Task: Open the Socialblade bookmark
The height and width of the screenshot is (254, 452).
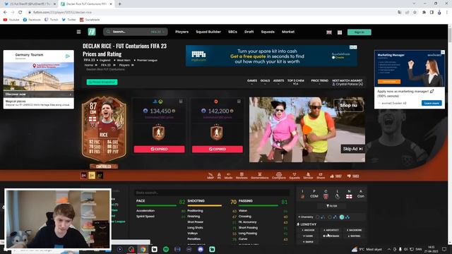Action: click(90, 20)
